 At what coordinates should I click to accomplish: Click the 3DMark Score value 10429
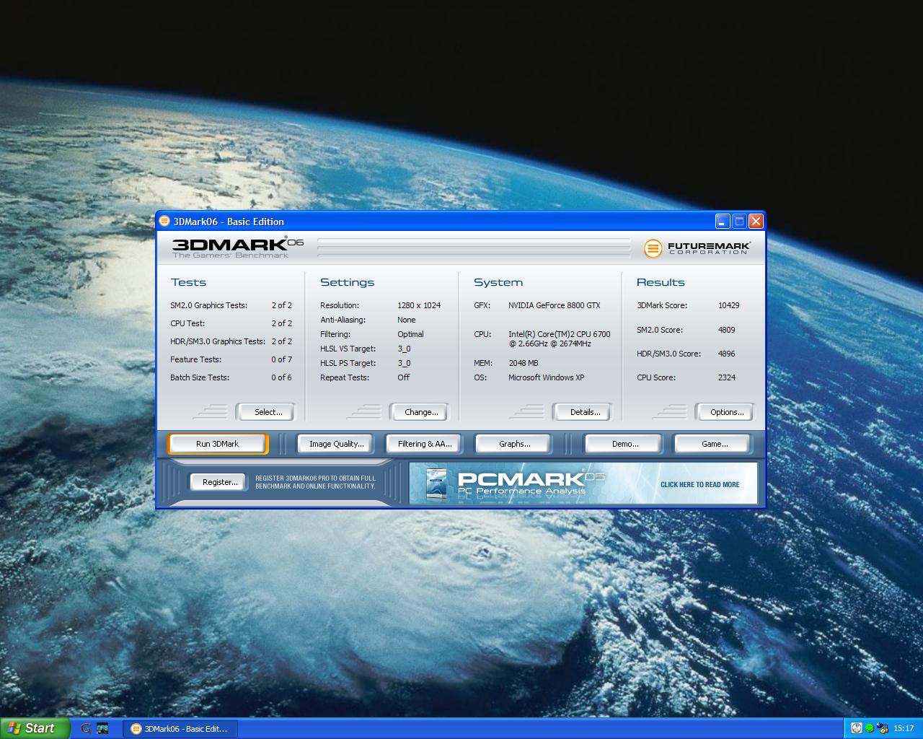(728, 305)
